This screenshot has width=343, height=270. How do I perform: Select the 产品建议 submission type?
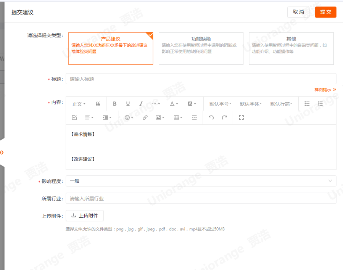pyautogui.click(x=111, y=48)
